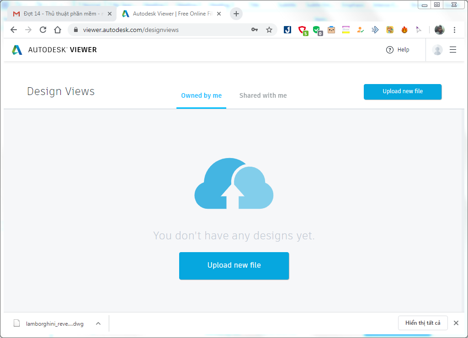468x338 pixels.
Task: Switch to the Gmail tab
Action: [x=62, y=14]
